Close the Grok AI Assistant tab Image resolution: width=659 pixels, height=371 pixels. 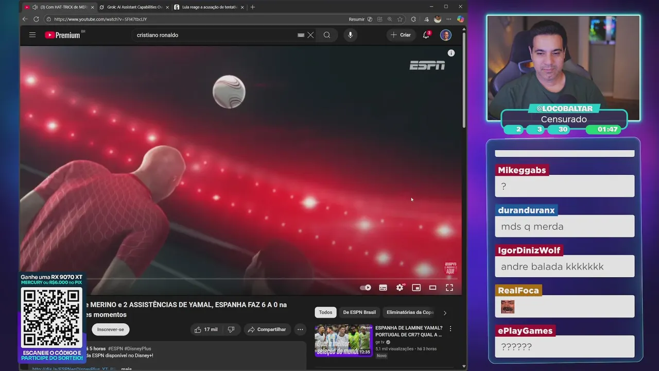167,7
